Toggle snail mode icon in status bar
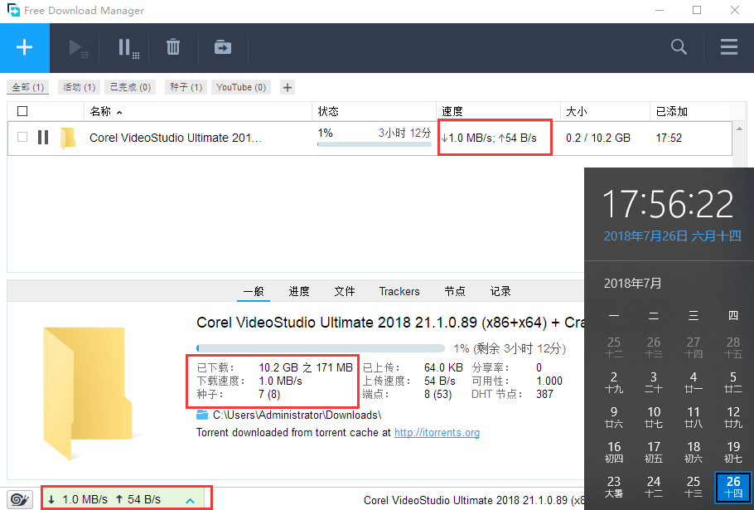The image size is (754, 510). [19, 500]
